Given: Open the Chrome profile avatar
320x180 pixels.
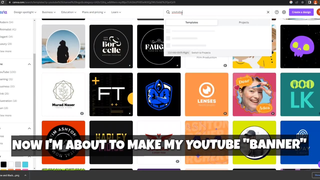Looking at the screenshot, I should pos(315,2).
